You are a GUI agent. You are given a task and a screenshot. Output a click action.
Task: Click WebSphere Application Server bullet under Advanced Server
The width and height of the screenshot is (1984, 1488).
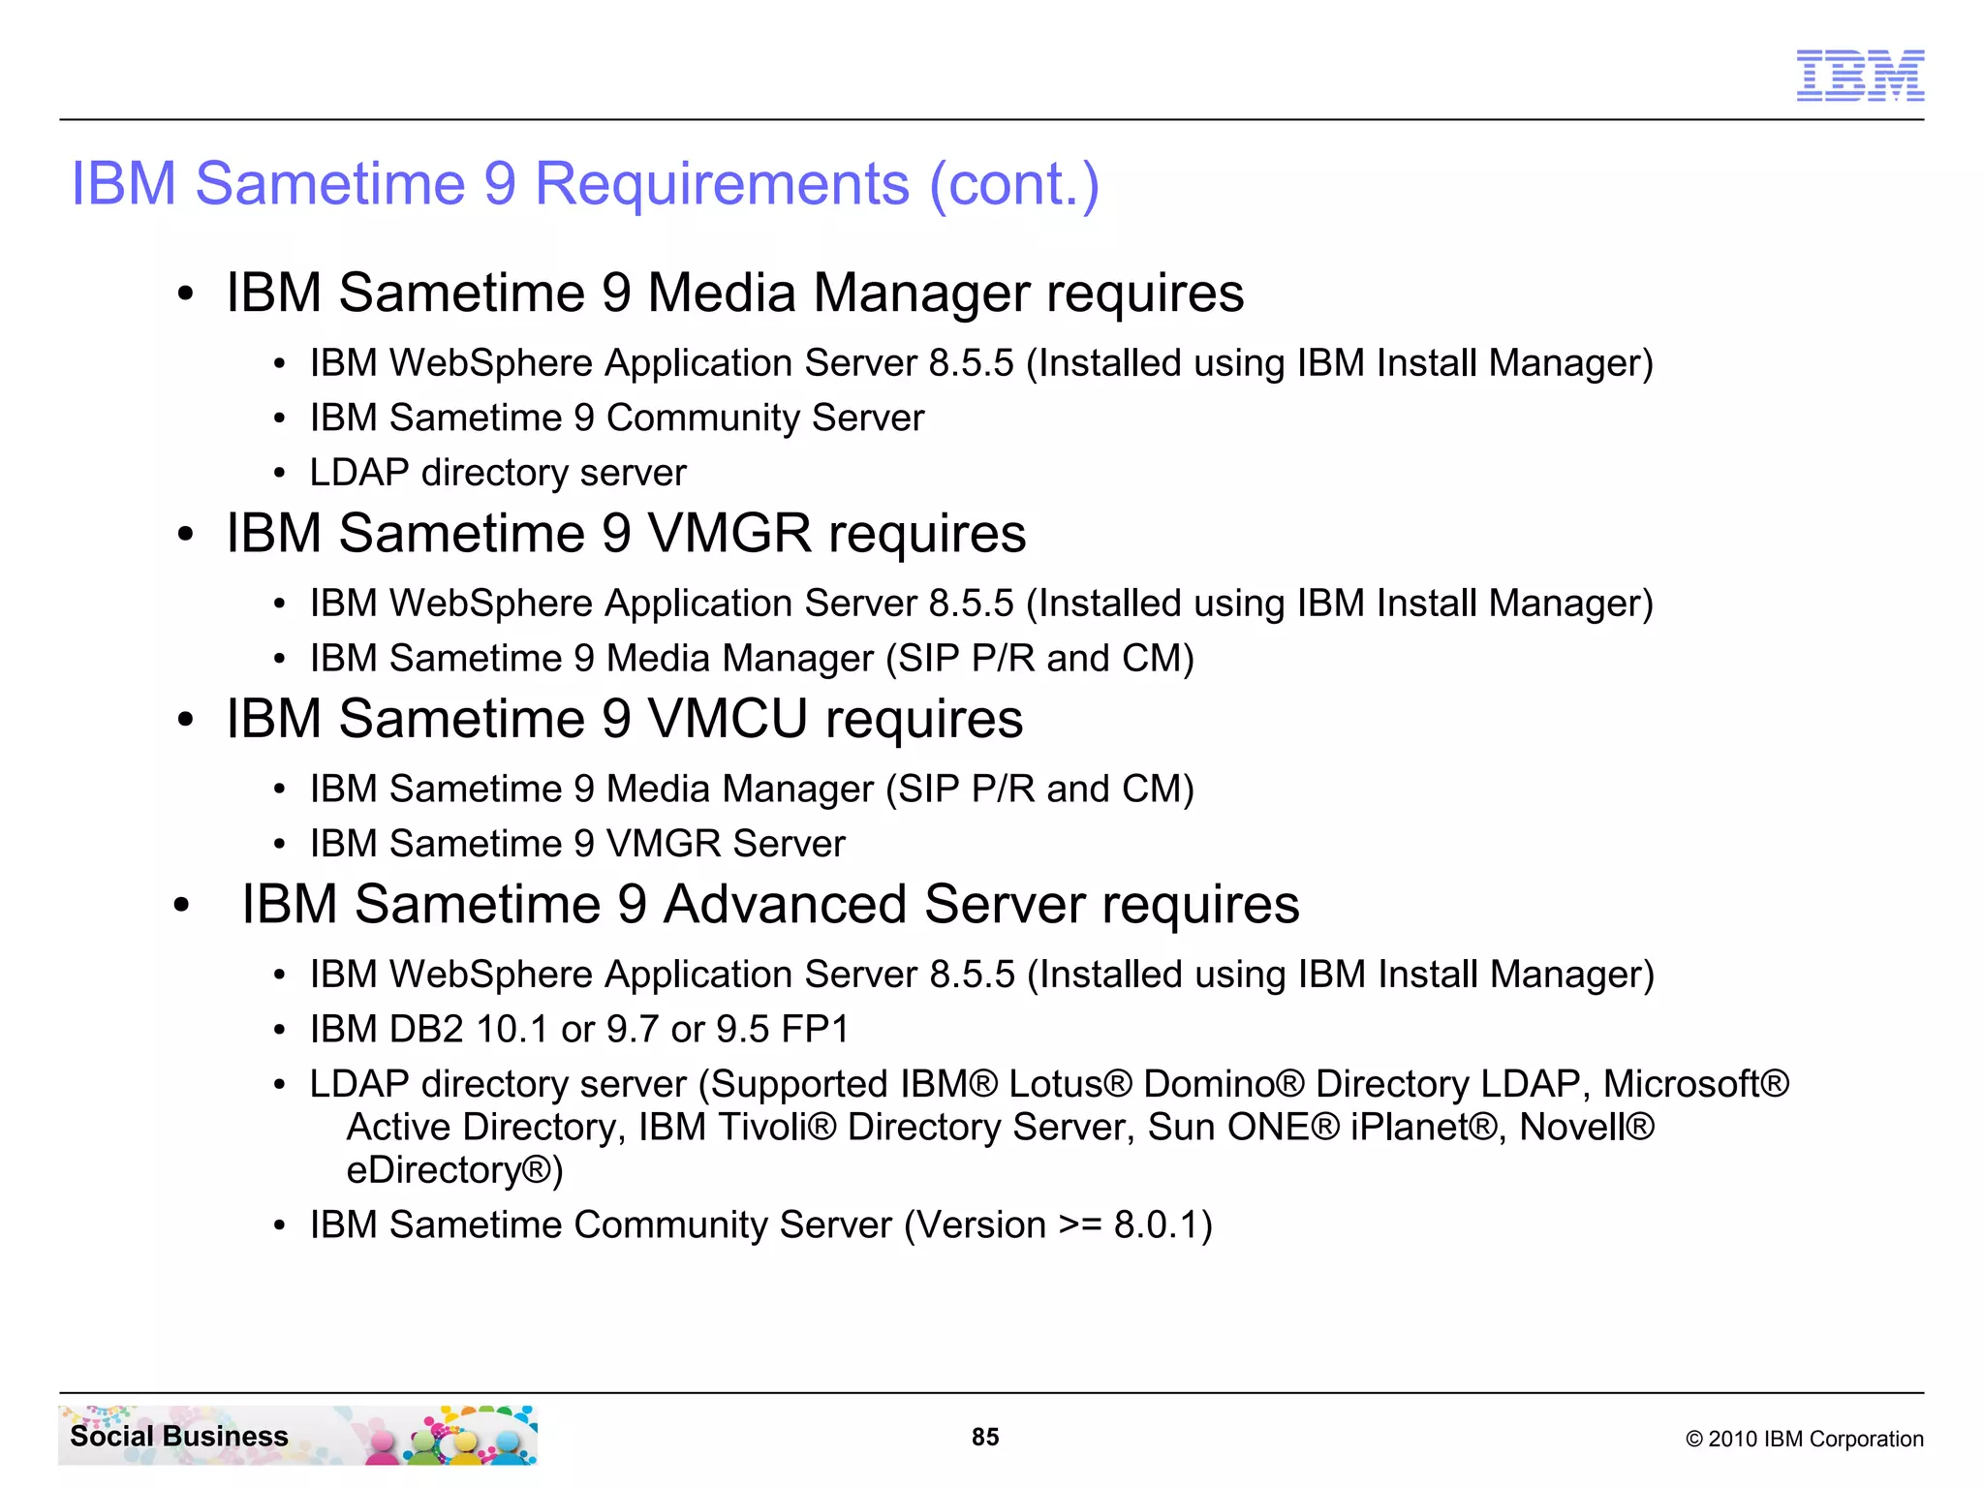coord(982,975)
